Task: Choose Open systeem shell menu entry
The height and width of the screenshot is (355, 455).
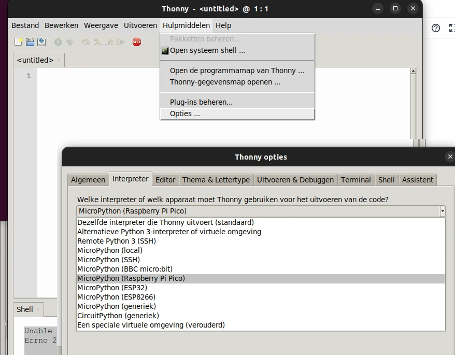Action: click(237, 50)
